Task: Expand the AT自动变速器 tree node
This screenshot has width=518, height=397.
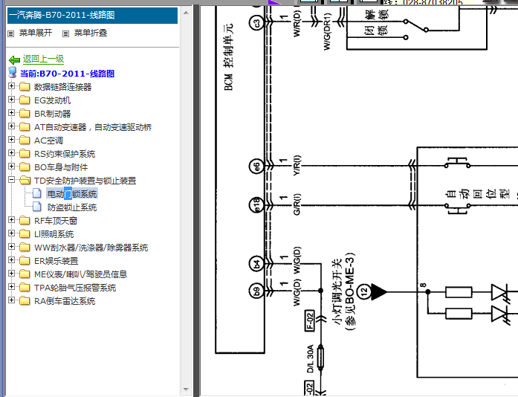Action: (12, 126)
